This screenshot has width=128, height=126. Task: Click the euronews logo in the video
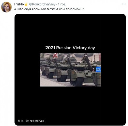[98, 69]
